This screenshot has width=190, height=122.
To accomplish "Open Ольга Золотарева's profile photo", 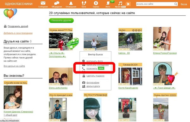I will click(x=61, y=42).
